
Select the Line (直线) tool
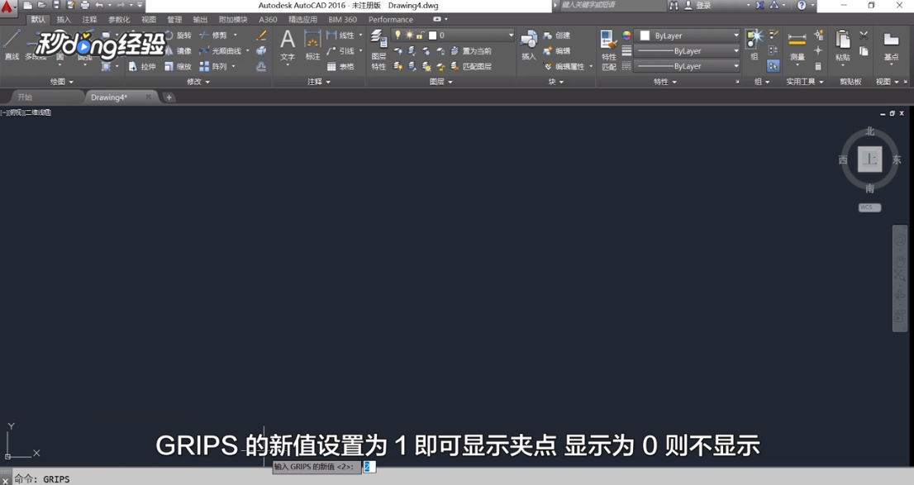[x=12, y=45]
